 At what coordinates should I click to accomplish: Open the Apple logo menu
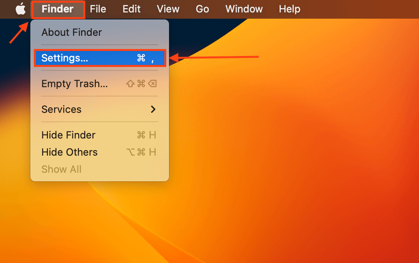pos(21,9)
